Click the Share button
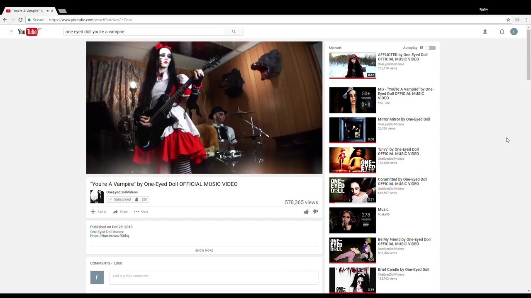Viewport: 531px width, 298px height. tap(120, 211)
